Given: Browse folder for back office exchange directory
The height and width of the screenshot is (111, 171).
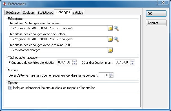Looking at the screenshot, I should coord(110,39).
